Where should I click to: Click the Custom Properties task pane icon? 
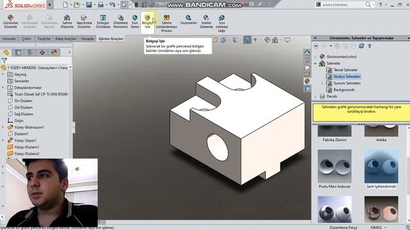[307, 89]
